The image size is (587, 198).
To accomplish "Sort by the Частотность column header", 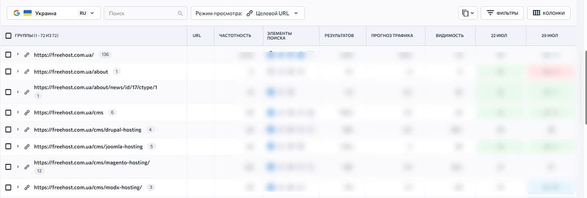I will click(x=235, y=36).
